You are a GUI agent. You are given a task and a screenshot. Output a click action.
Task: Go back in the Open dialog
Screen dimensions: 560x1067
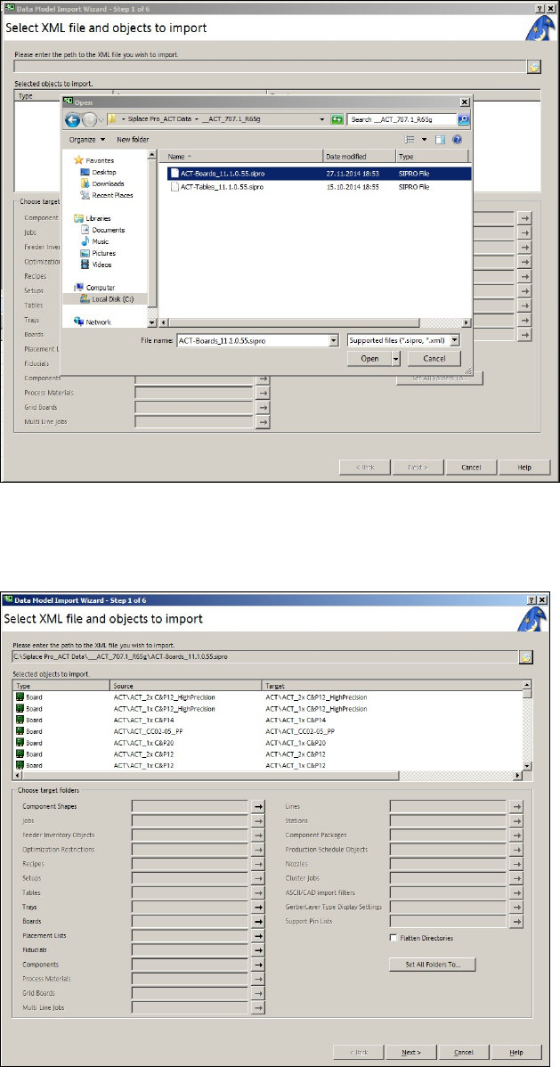pyautogui.click(x=73, y=120)
